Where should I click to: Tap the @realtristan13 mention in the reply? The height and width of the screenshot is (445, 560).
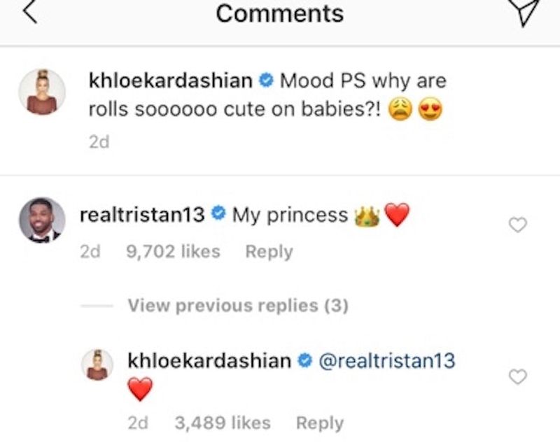click(386, 360)
